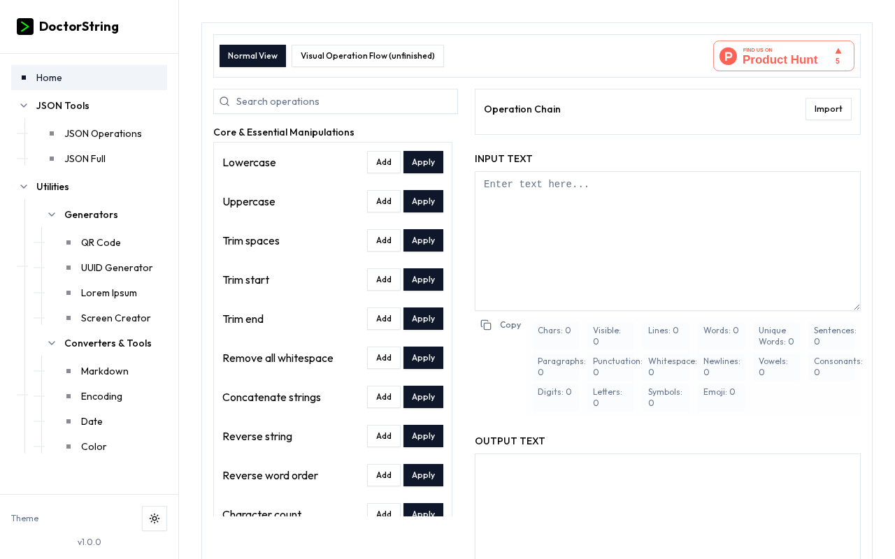Apply the Lowercase operation
The image size is (895, 559).
click(x=423, y=162)
